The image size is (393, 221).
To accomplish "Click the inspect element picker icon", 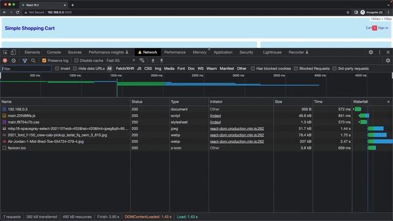I will pyautogui.click(x=5, y=52).
